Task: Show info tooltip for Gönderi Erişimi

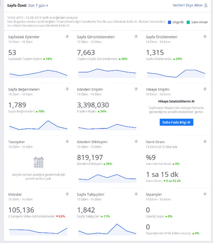Action: click(x=136, y=89)
